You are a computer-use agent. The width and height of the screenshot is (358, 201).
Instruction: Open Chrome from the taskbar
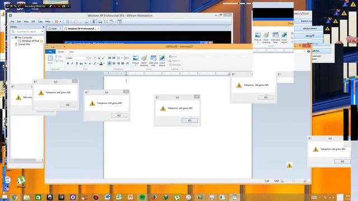coord(15,197)
